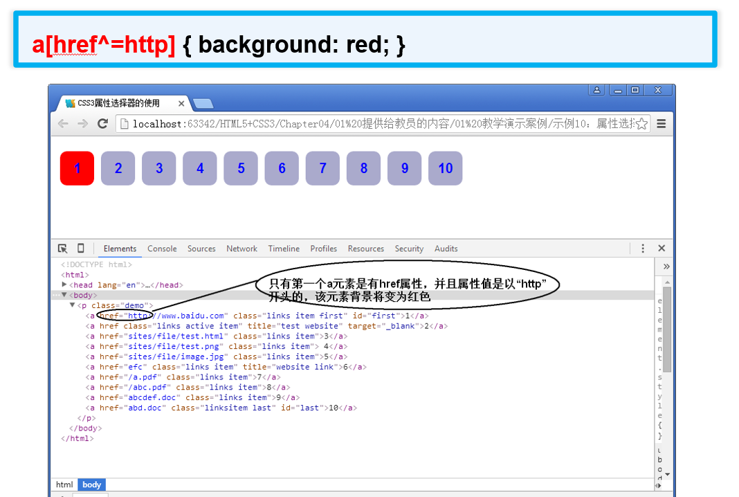Click the red link button 1
Image resolution: width=739 pixels, height=497 pixels.
(x=77, y=168)
